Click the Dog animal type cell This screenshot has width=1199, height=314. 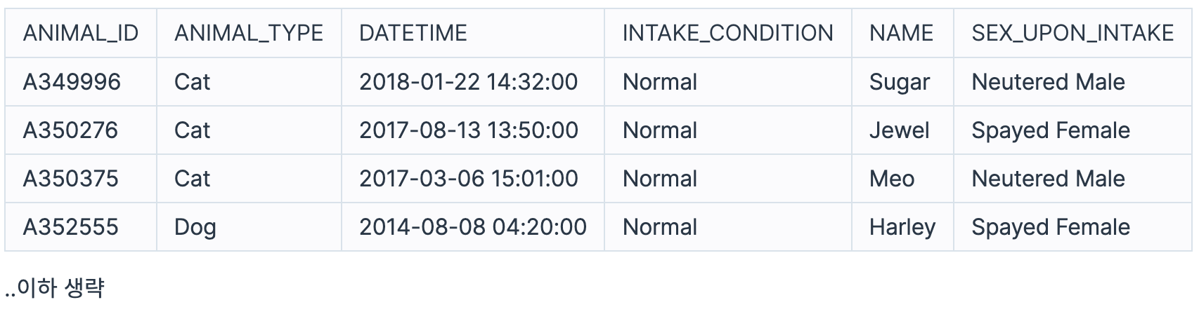pyautogui.click(x=249, y=227)
